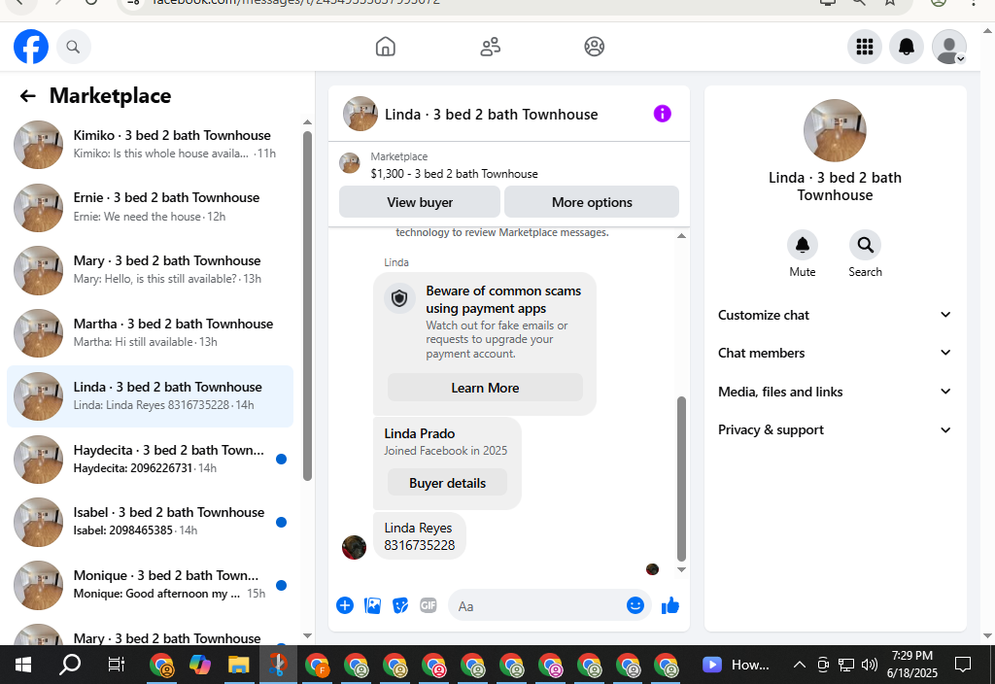Image resolution: width=995 pixels, height=684 pixels.
Task: Open File Explorer from taskbar
Action: (x=239, y=665)
